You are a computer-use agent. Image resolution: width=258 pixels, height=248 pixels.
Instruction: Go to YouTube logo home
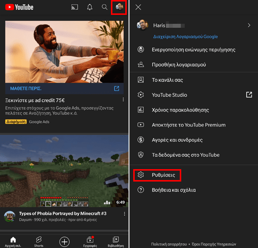19,7
